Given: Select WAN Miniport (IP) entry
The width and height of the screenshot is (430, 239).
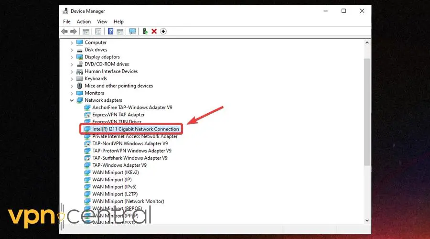Looking at the screenshot, I should [x=112, y=179].
